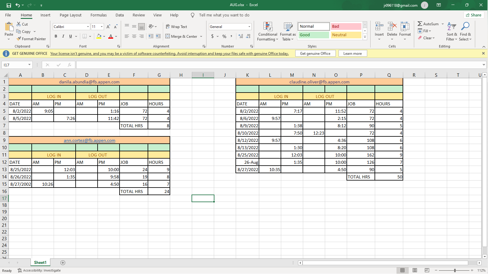The width and height of the screenshot is (488, 274).
Task: Adjust the zoom slider handle
Action: click(455, 270)
